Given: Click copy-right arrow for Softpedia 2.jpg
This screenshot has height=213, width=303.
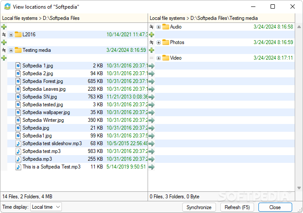Looking at the screenshot, I should point(151,73).
